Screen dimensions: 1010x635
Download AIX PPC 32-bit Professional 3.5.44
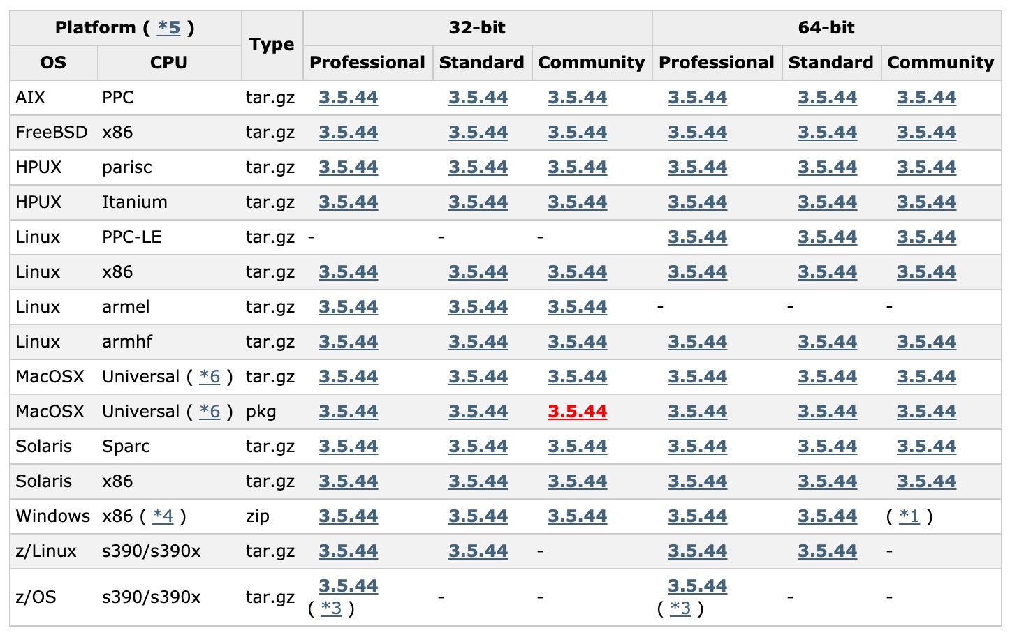click(348, 98)
